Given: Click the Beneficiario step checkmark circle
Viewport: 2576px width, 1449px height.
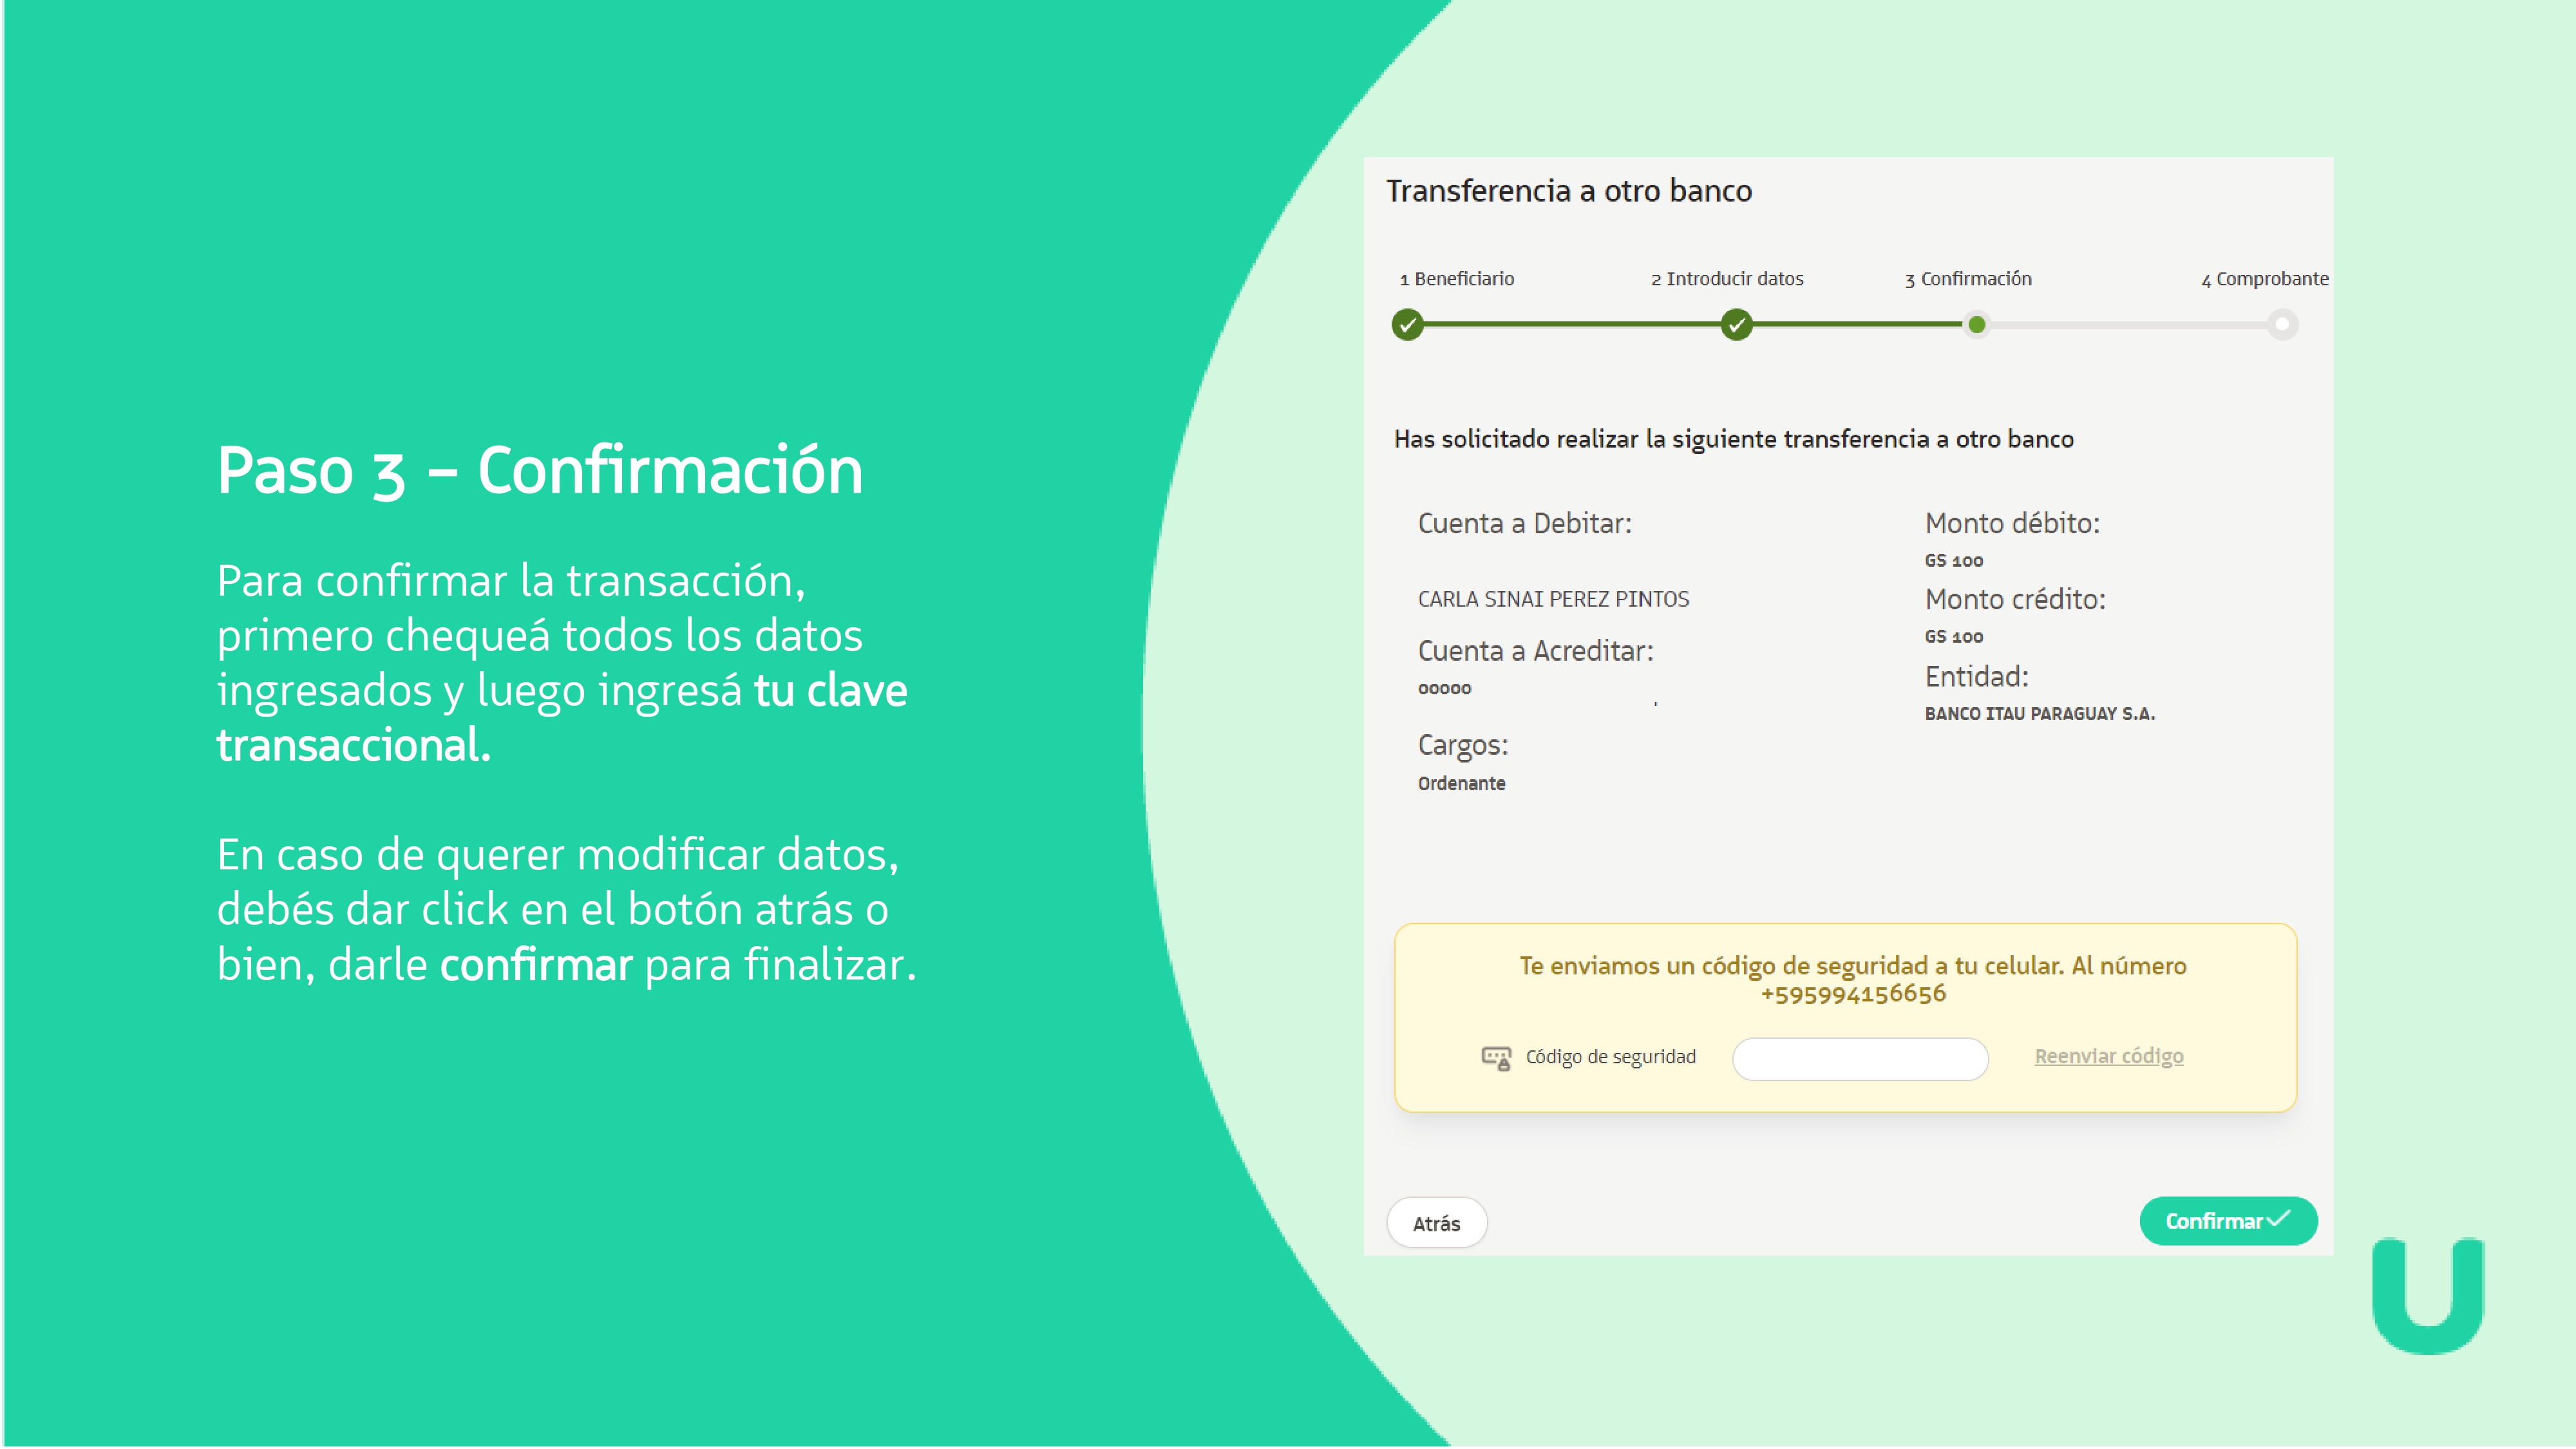Looking at the screenshot, I should click(1407, 325).
